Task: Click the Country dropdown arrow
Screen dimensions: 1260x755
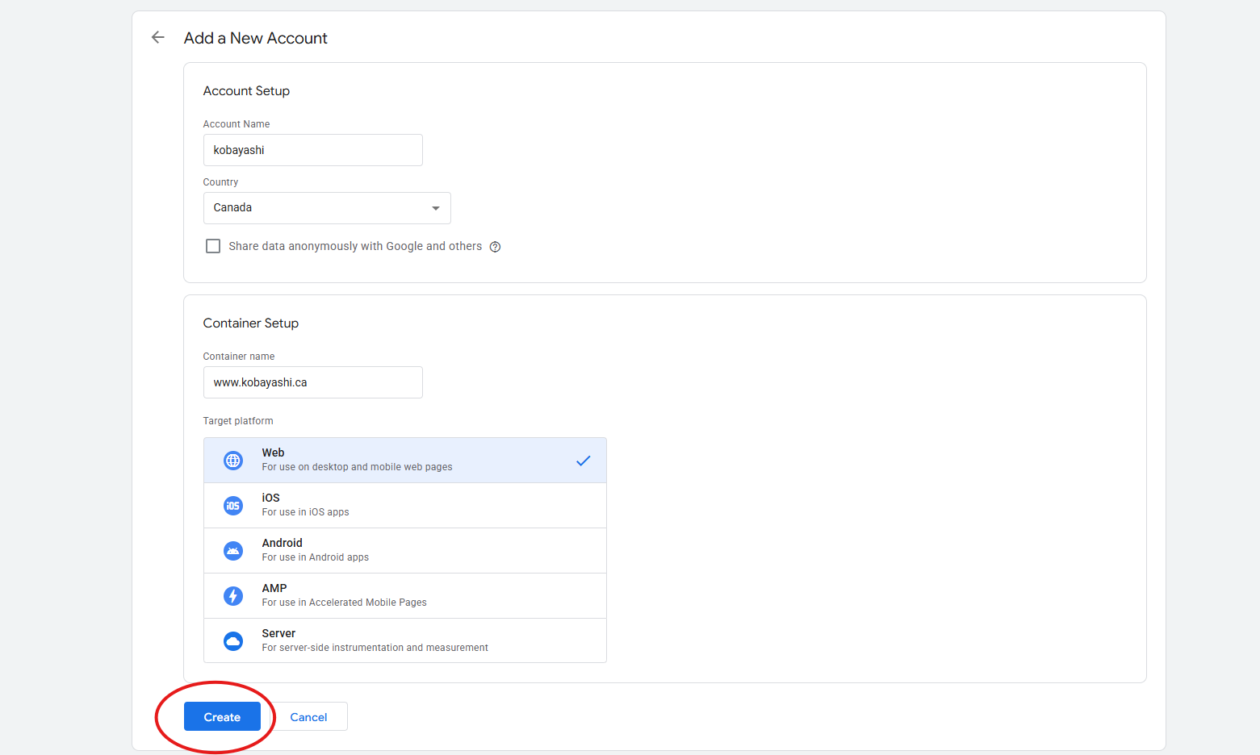Action: pos(436,208)
